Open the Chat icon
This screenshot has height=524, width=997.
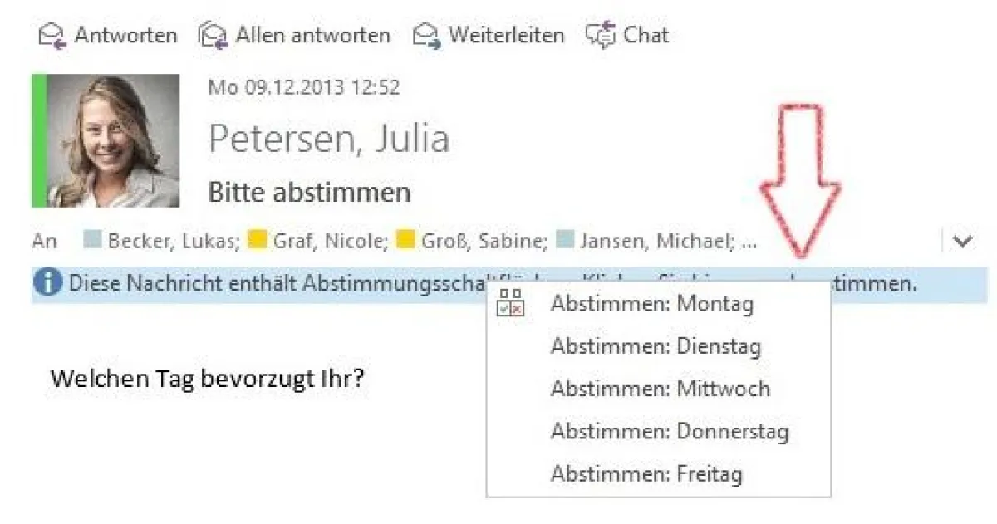[x=601, y=34]
